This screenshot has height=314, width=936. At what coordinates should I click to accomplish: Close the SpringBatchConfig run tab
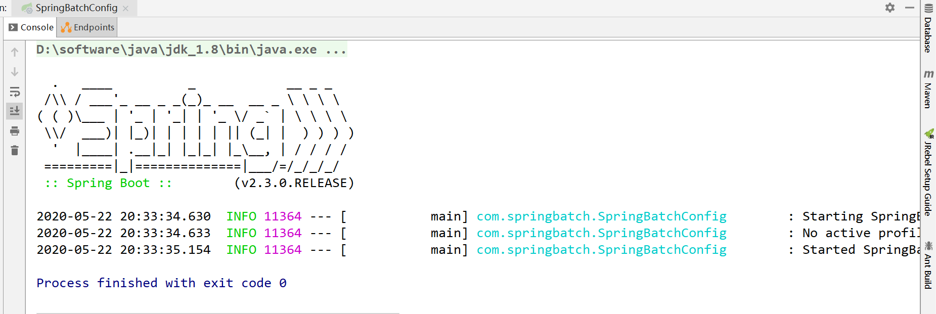tap(125, 9)
